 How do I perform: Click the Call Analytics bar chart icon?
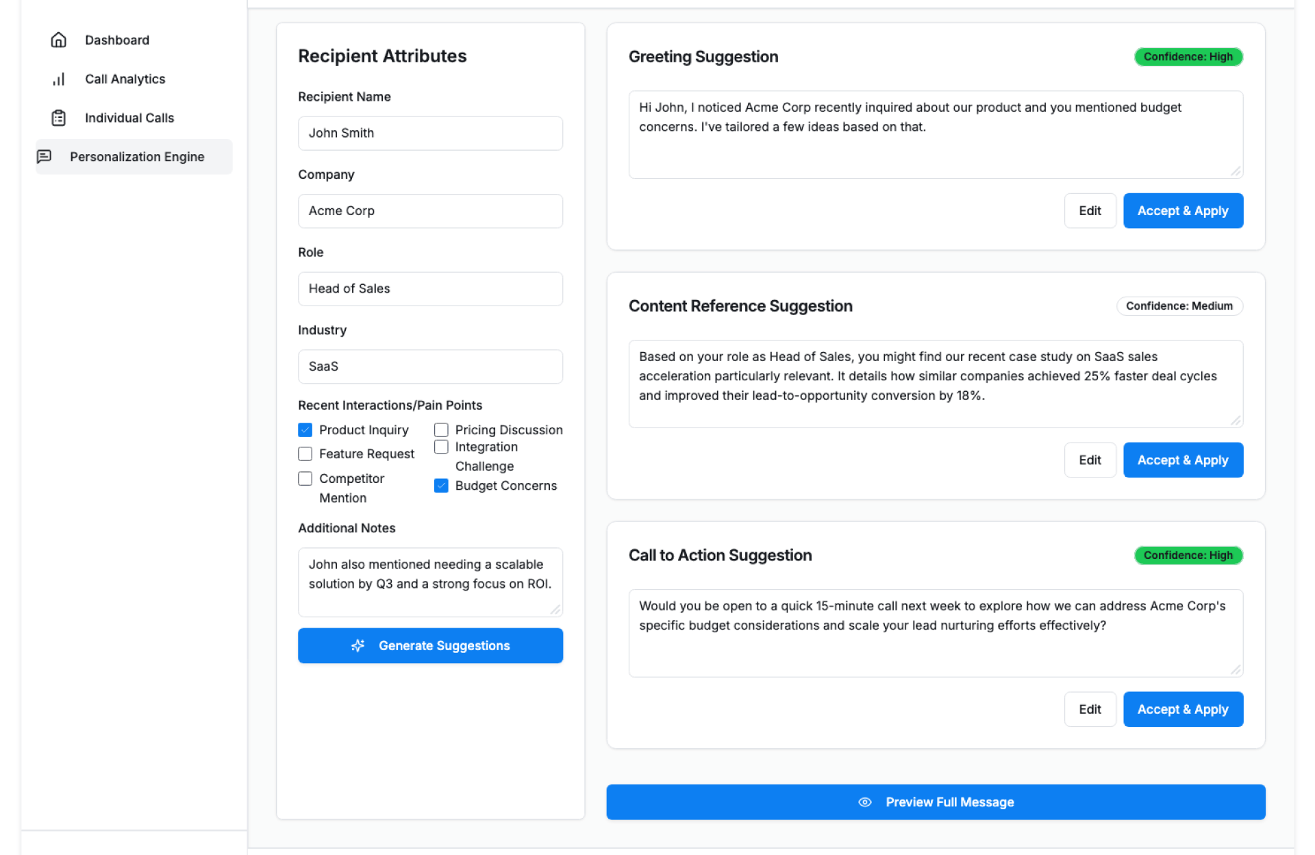click(59, 79)
